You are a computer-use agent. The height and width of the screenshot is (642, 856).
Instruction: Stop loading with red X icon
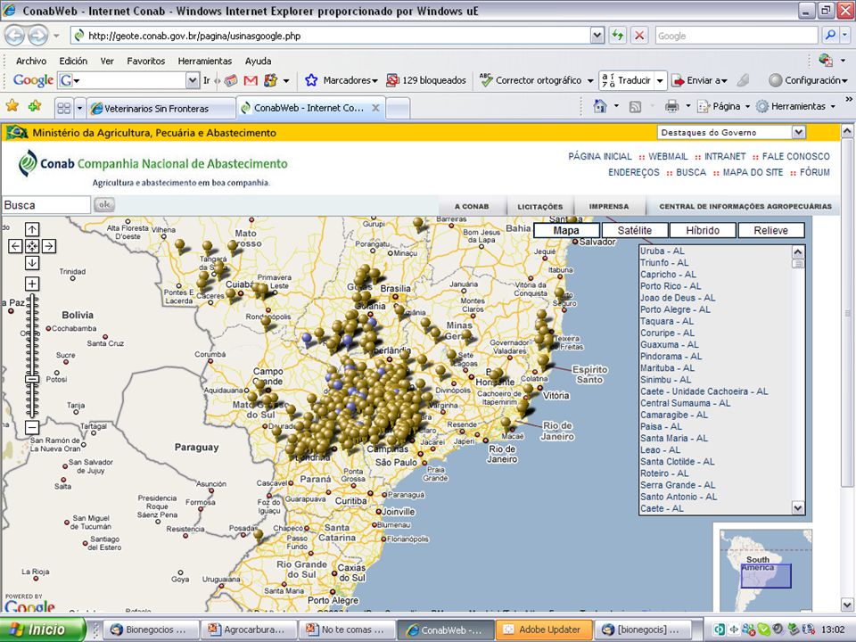pos(638,36)
